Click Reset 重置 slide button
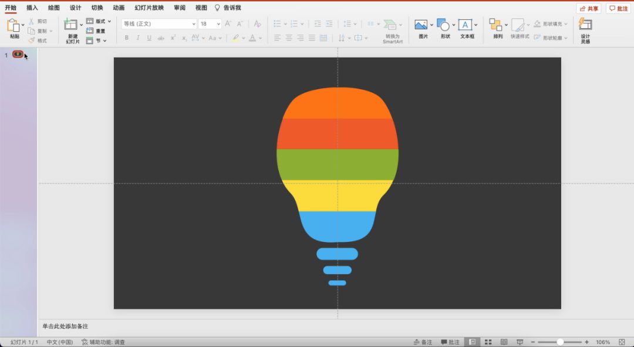 (x=96, y=31)
